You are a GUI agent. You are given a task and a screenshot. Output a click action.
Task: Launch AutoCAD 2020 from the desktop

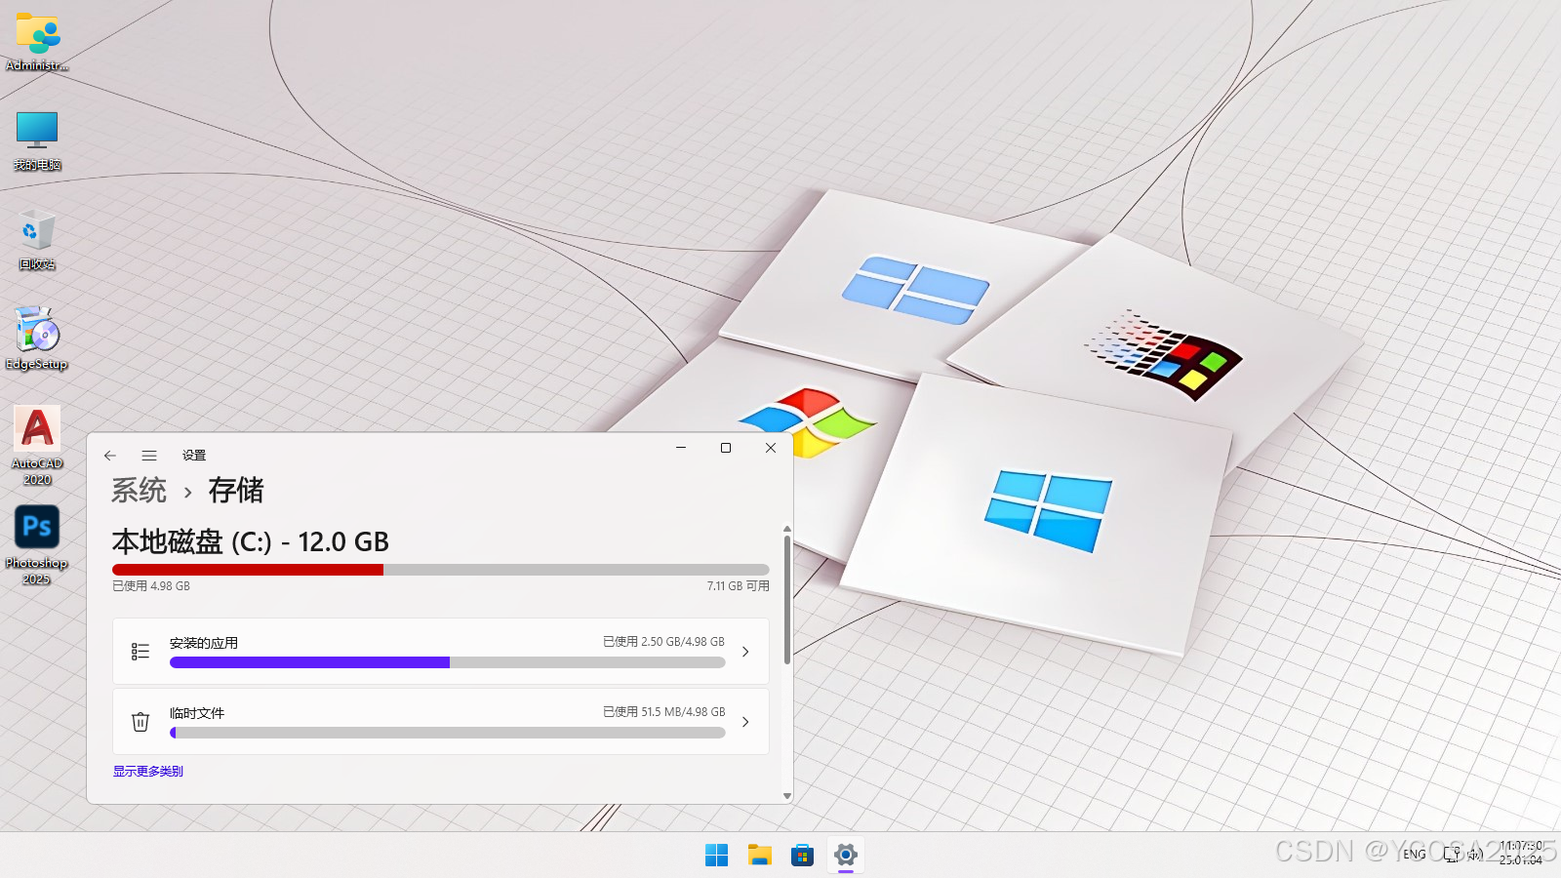point(37,445)
